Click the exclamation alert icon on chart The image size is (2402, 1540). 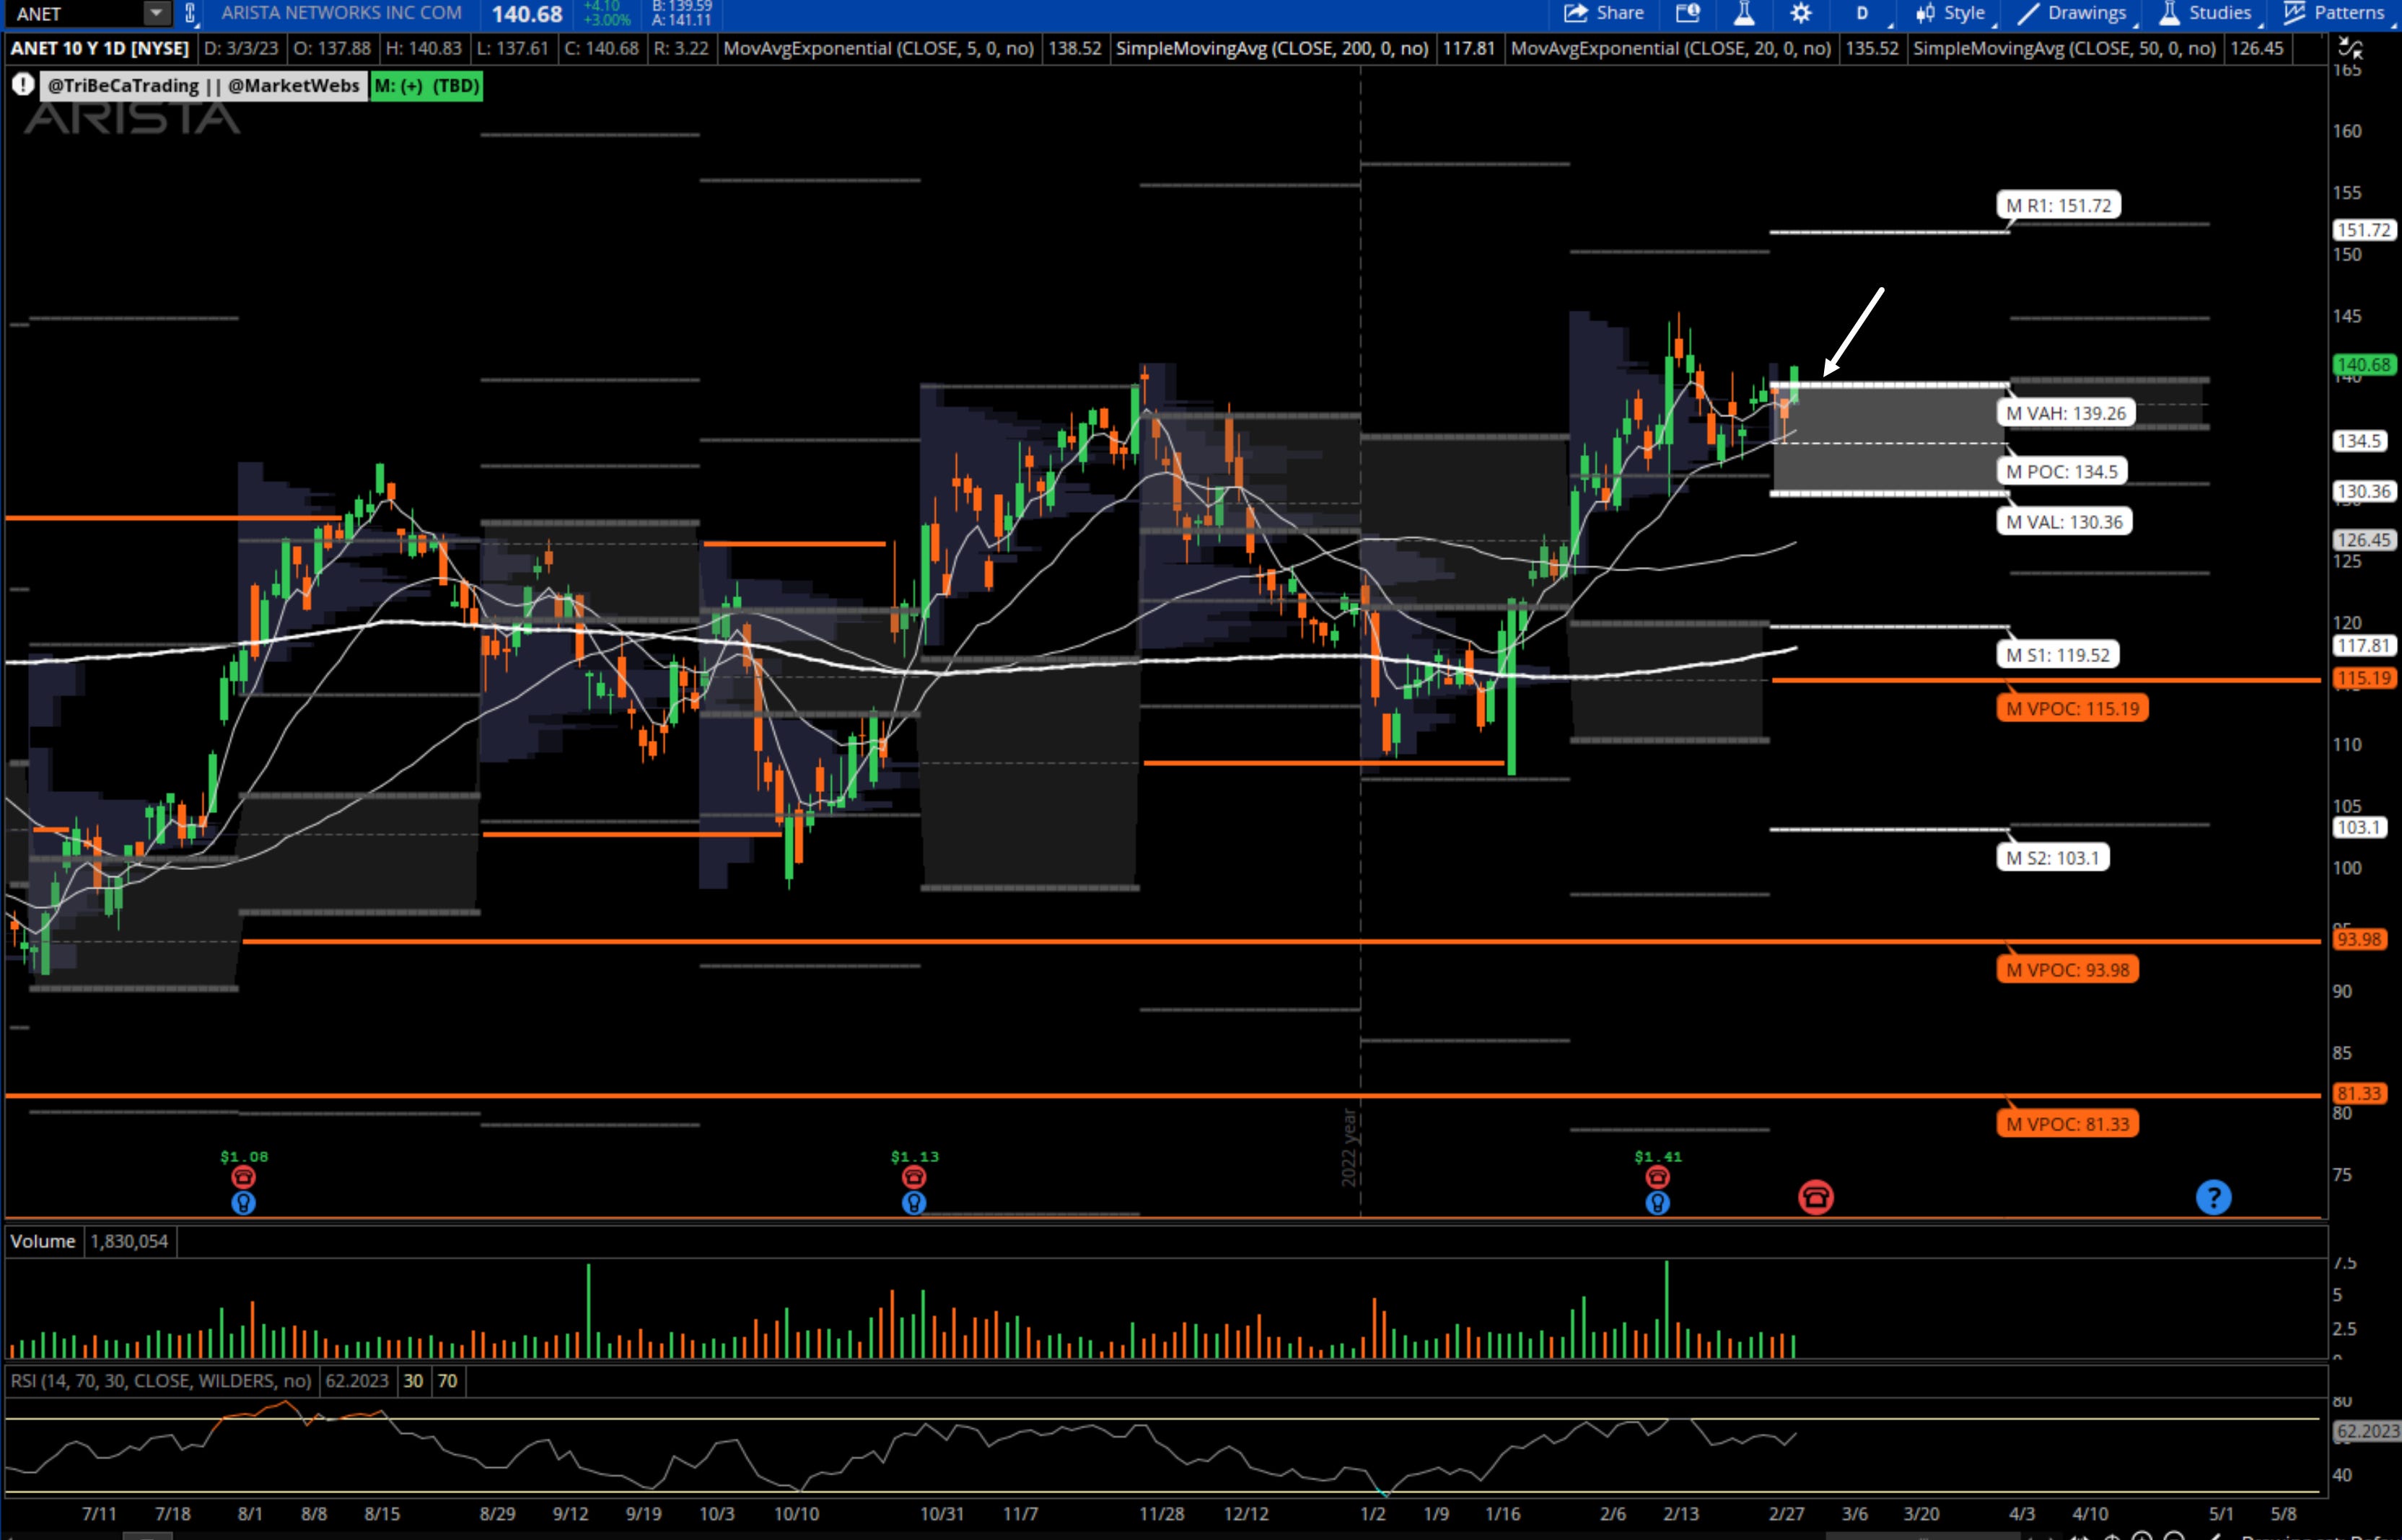pos(23,85)
